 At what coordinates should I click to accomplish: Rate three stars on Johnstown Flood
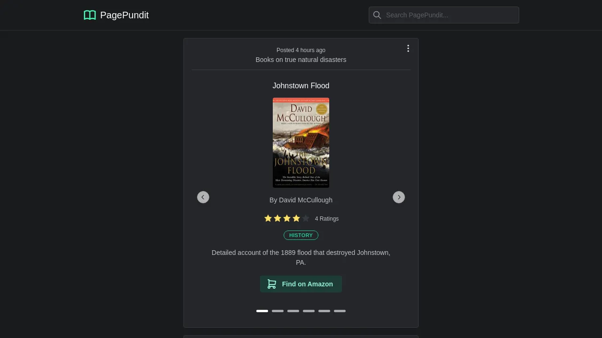click(x=287, y=218)
